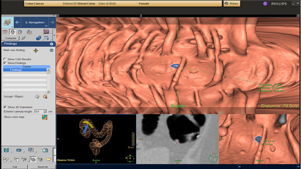301x169 pixels.
Task: Click the Reset all button
Action: [43, 167]
